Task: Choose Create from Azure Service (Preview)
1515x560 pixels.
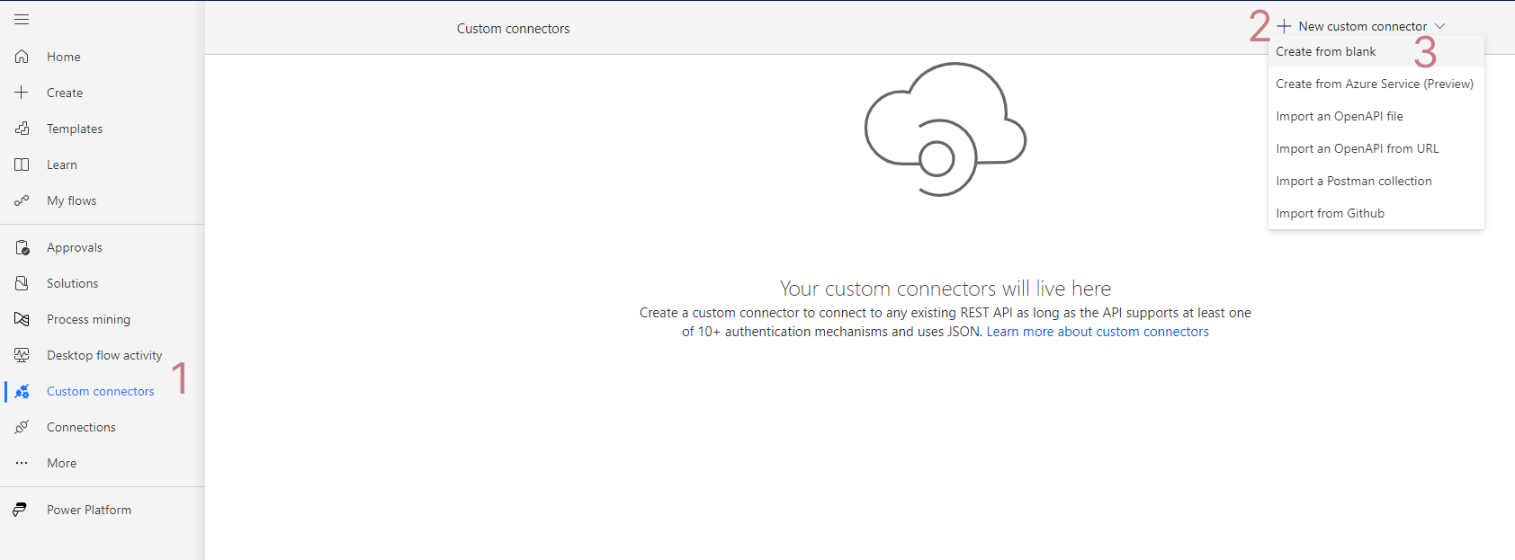Action: coord(1376,84)
